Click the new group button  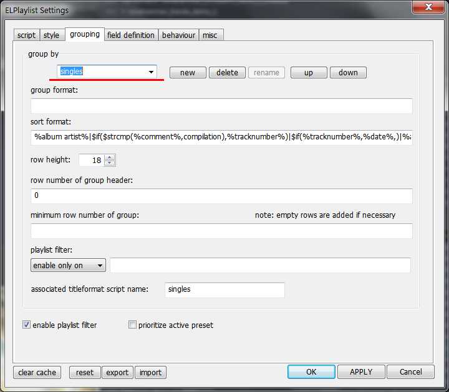pyautogui.click(x=188, y=73)
